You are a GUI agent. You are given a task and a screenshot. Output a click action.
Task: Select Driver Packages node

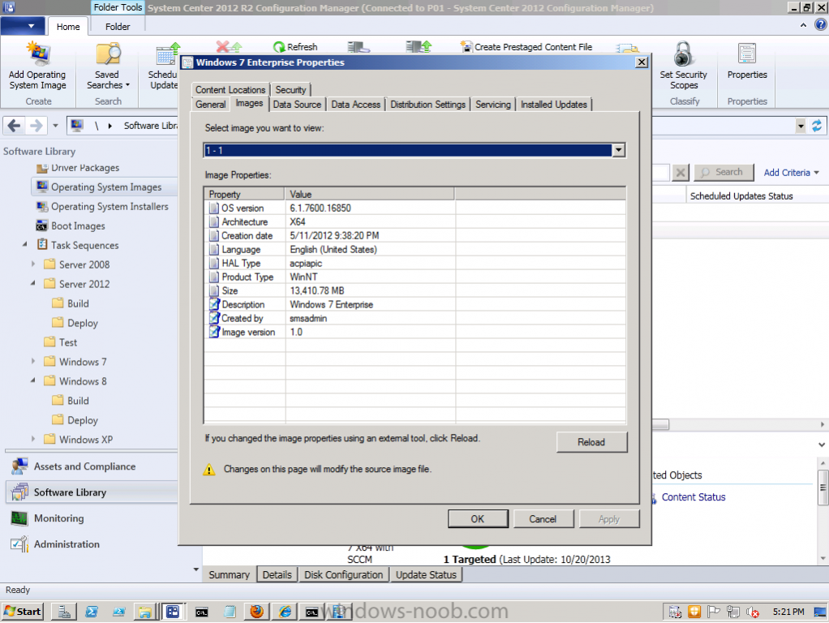[x=78, y=168]
